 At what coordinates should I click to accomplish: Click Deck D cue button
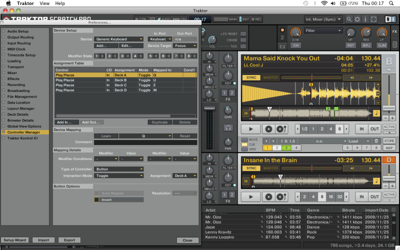pyautogui.click(x=268, y=196)
